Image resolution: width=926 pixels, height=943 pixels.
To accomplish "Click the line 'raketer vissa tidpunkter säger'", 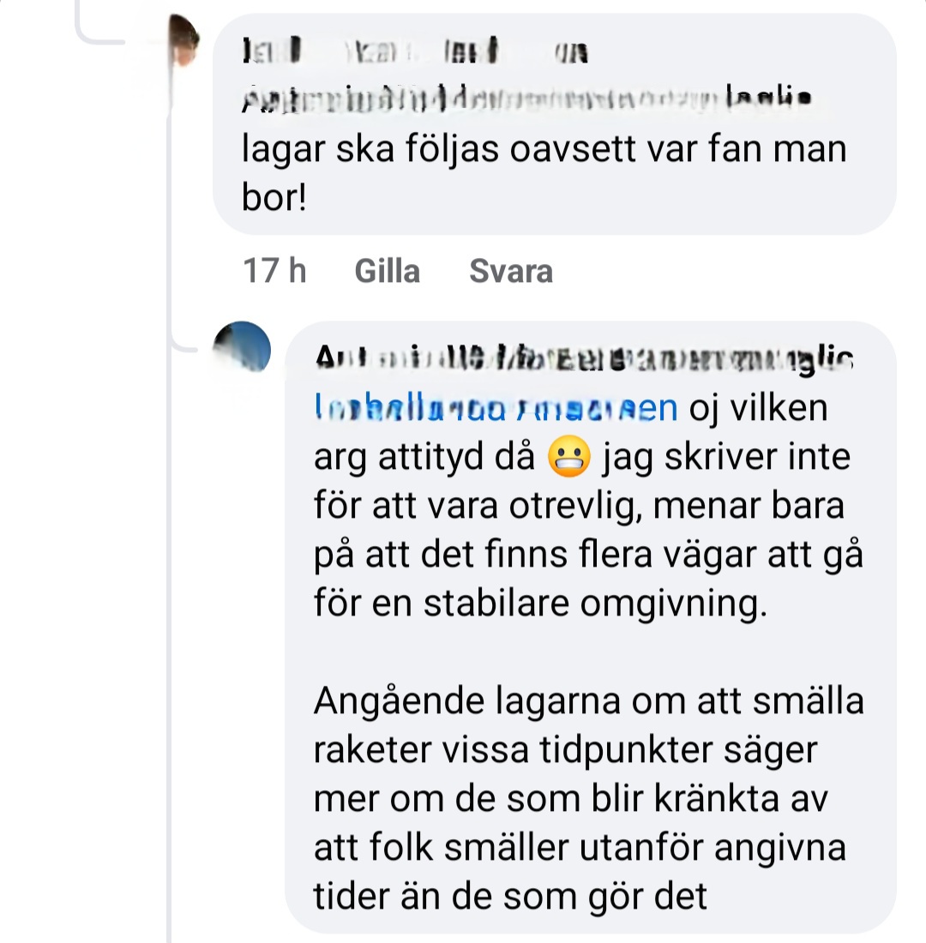I will tap(566, 751).
